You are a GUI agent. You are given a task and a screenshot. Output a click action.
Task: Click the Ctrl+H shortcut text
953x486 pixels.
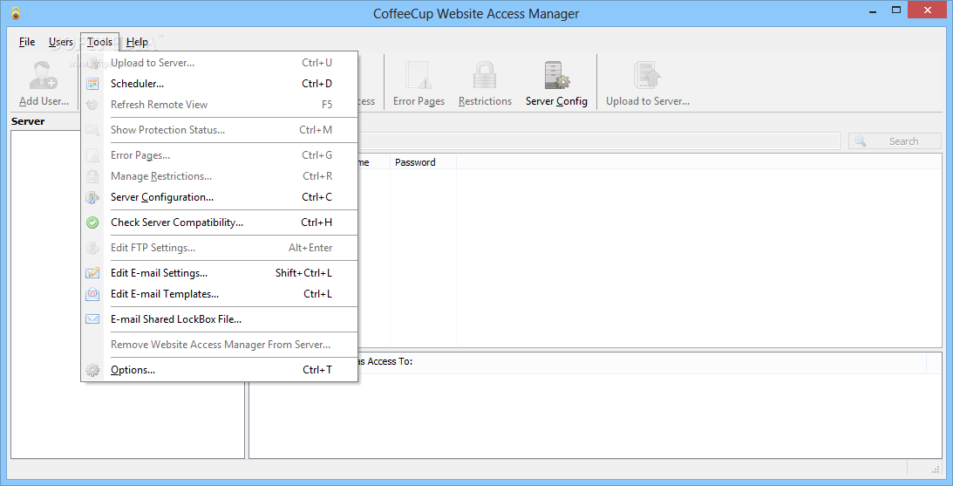point(317,222)
